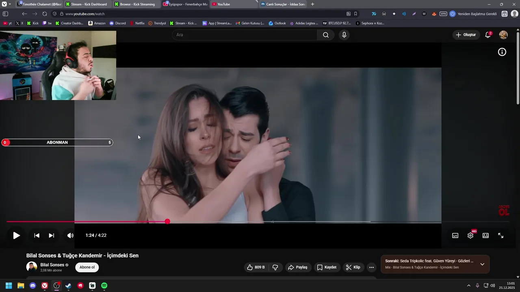Click Yeniden Başlatma Gerekli restart button
The image size is (520, 292).
click(x=473, y=14)
